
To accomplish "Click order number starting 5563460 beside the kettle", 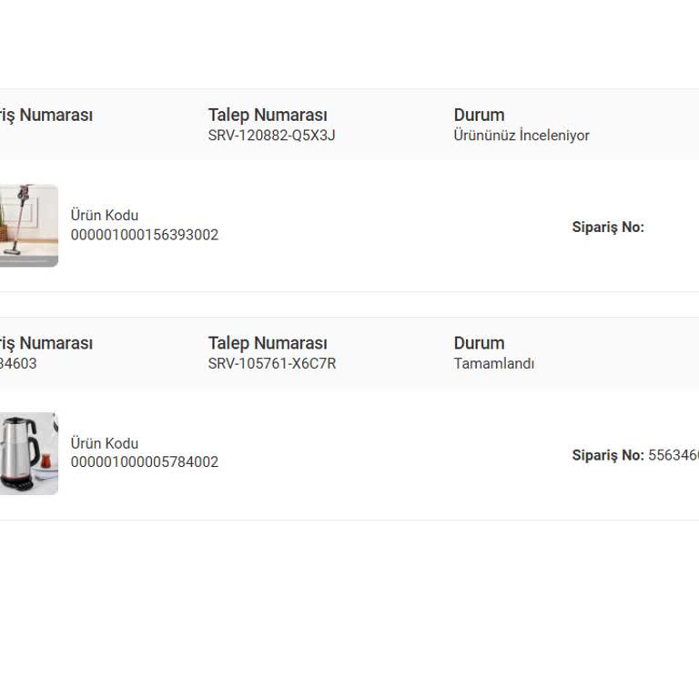I will 673,455.
